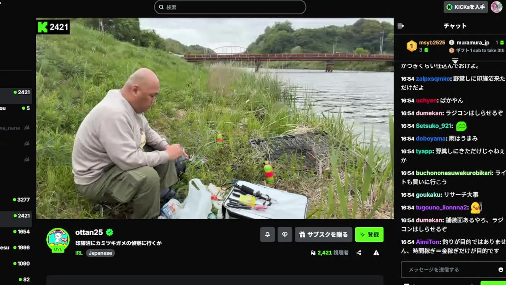Click the report warning triangle icon

point(376,253)
